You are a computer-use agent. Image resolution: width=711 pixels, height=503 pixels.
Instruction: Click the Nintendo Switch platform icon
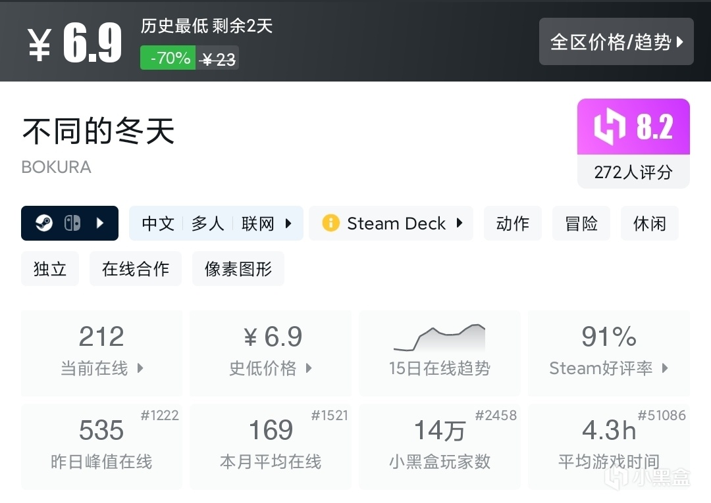72,224
